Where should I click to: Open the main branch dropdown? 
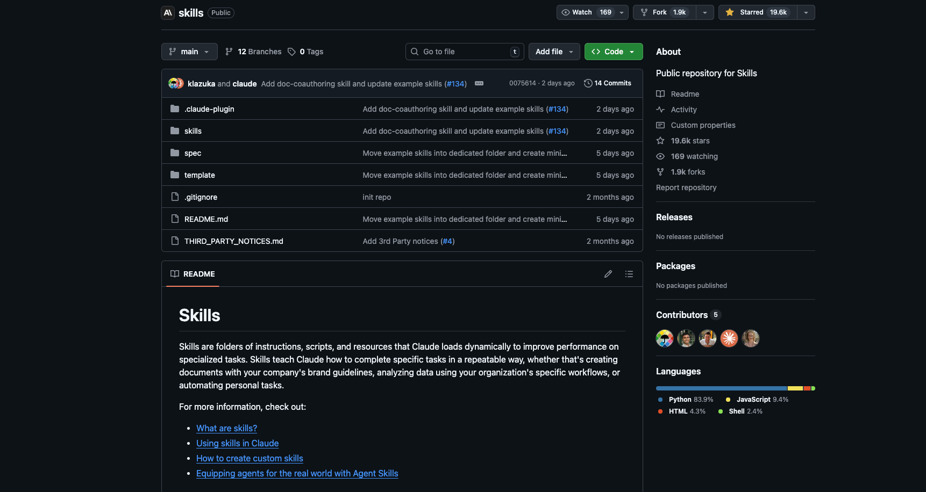[189, 52]
